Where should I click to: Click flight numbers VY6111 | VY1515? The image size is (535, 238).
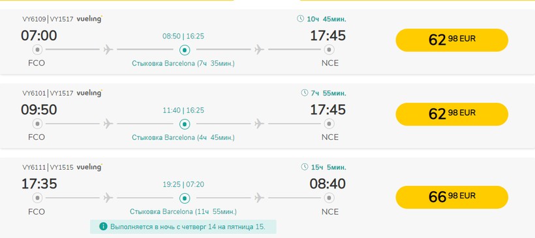click(x=48, y=167)
